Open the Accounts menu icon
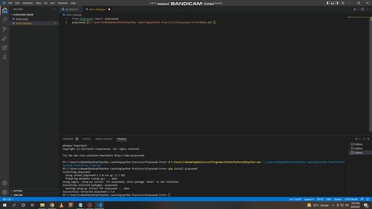The height and width of the screenshot is (209, 372). pos(5,183)
